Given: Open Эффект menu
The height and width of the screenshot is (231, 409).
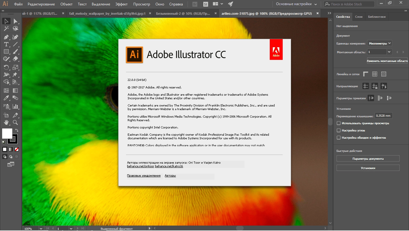Looking at the screenshot, I should 121,4.
